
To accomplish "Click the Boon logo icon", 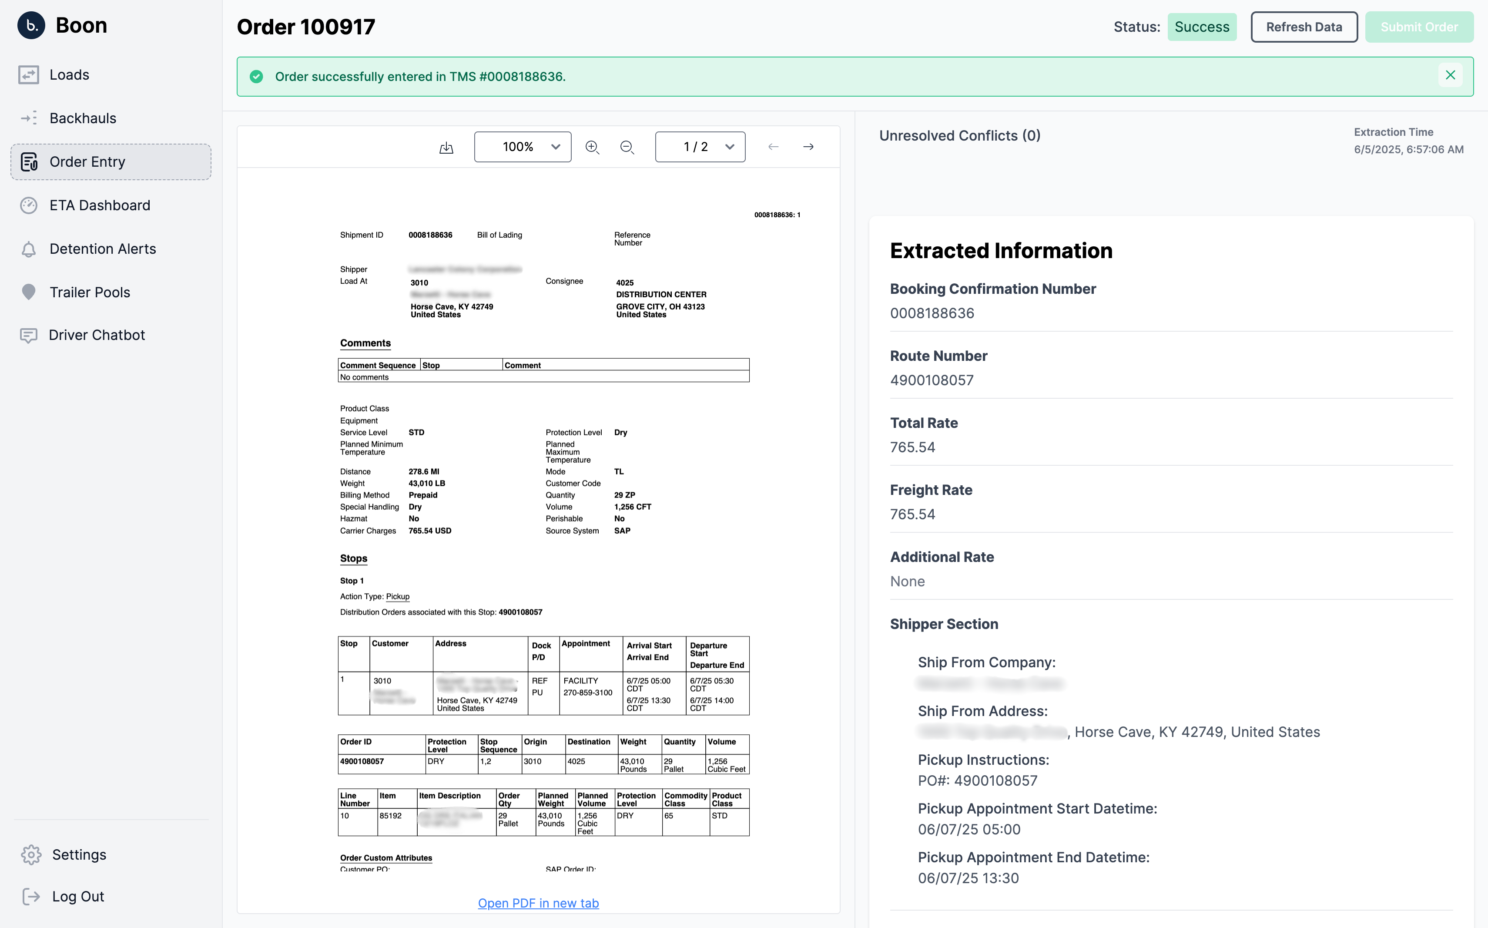I will click(x=30, y=26).
